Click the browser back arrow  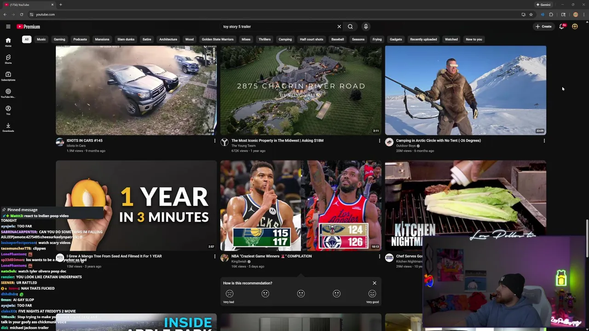point(5,14)
